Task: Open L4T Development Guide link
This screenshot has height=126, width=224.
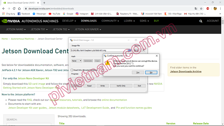Action: [95, 108]
